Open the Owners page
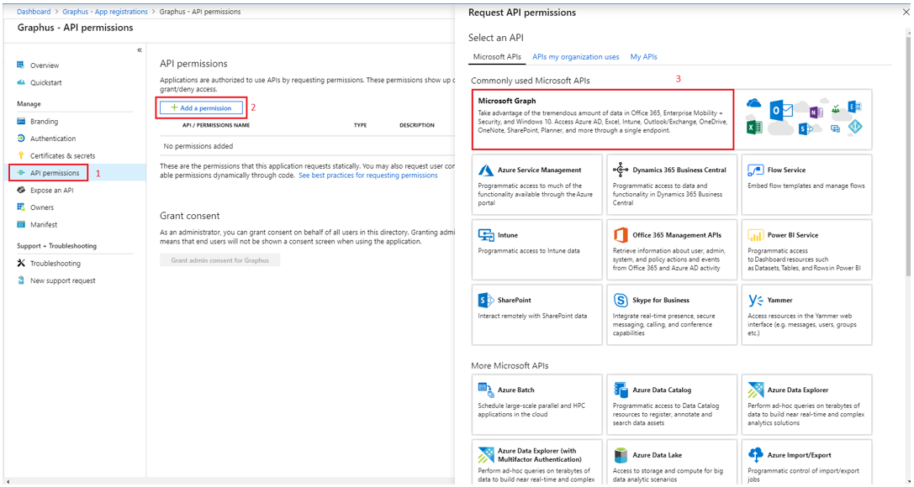Image resolution: width=914 pixels, height=487 pixels. [x=42, y=207]
